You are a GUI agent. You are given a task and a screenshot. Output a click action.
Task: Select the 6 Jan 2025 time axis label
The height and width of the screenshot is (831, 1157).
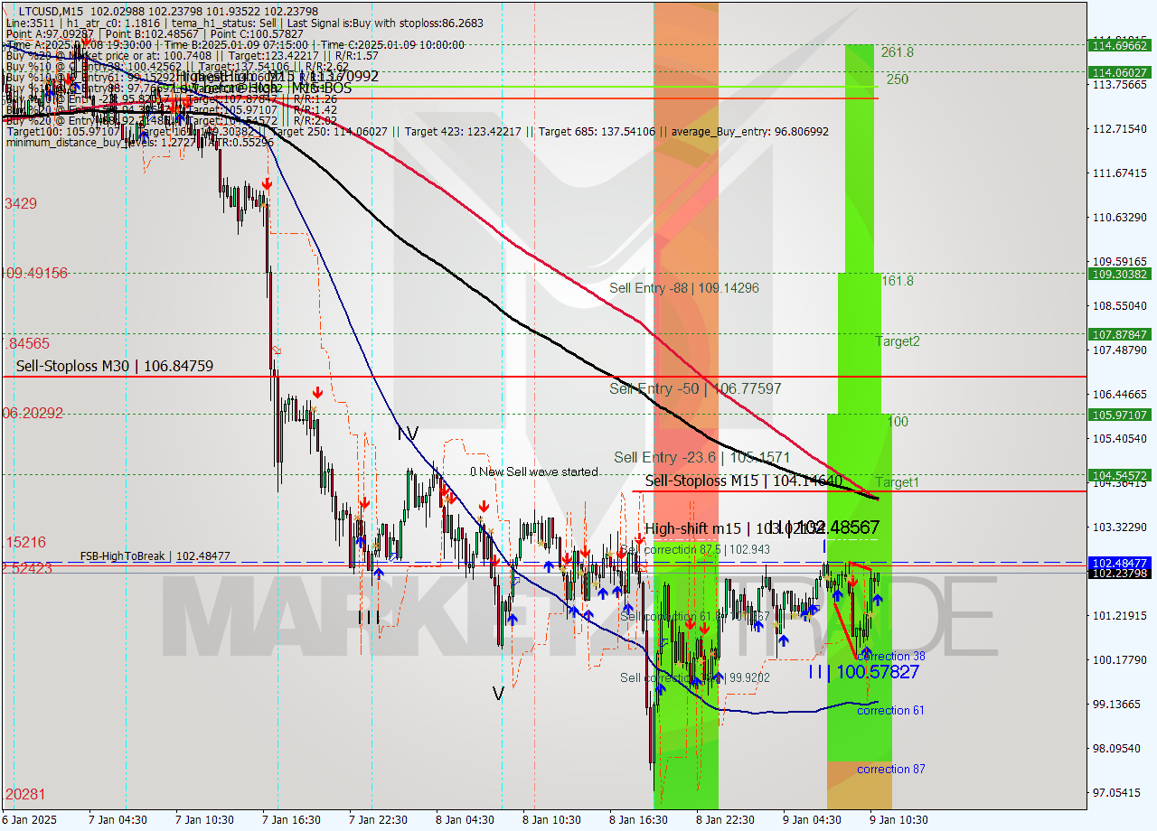(x=29, y=820)
